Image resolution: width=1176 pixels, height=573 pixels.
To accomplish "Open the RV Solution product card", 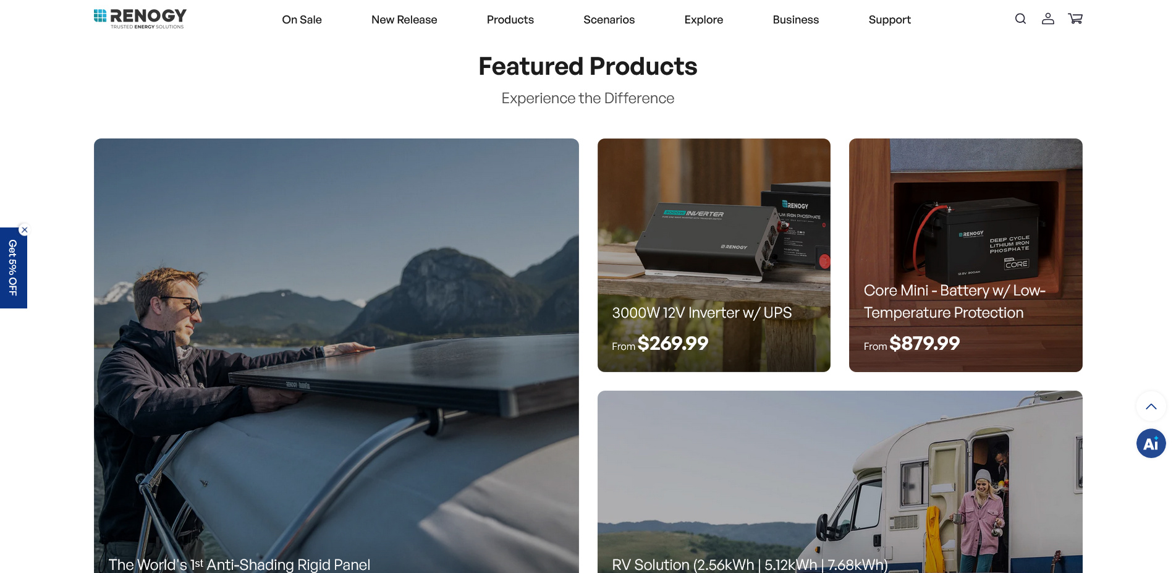I will coord(840,482).
